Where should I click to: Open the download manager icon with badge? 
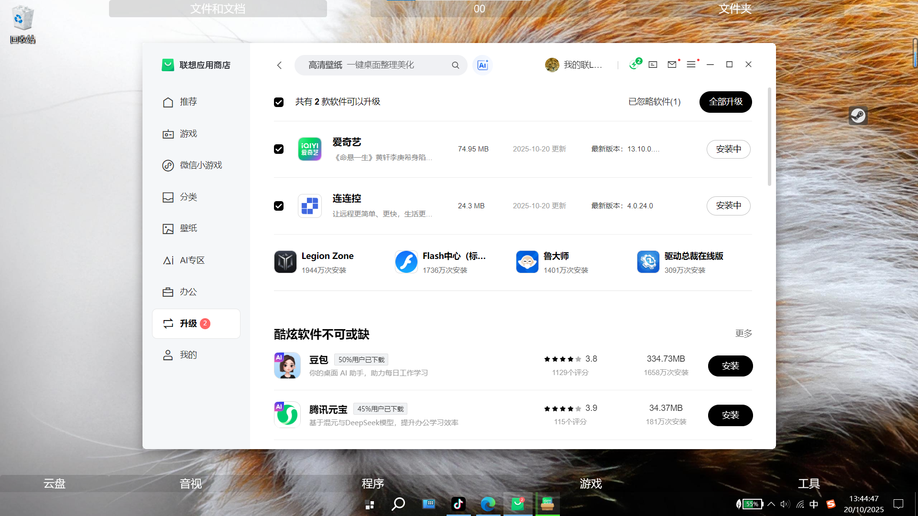click(634, 64)
